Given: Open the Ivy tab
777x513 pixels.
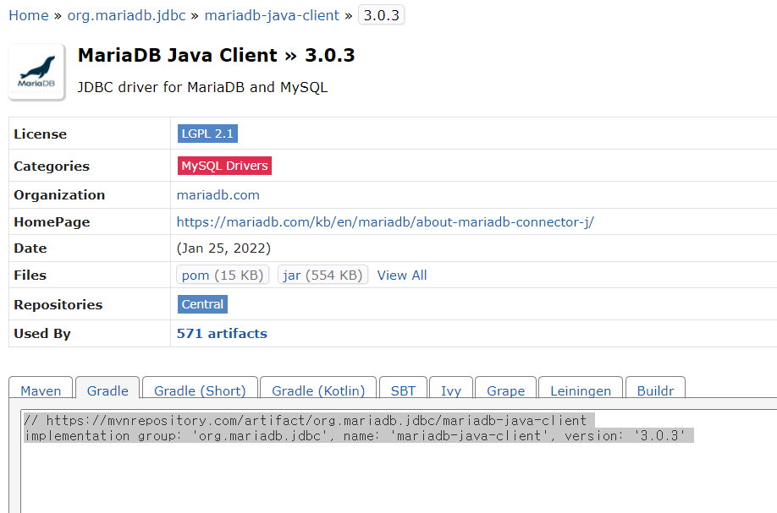Looking at the screenshot, I should (x=451, y=389).
